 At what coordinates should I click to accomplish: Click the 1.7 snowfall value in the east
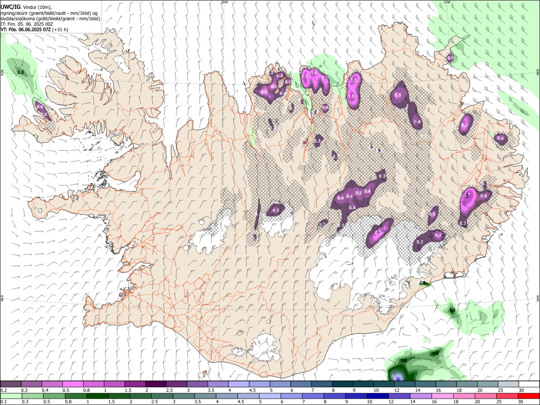pos(467,195)
